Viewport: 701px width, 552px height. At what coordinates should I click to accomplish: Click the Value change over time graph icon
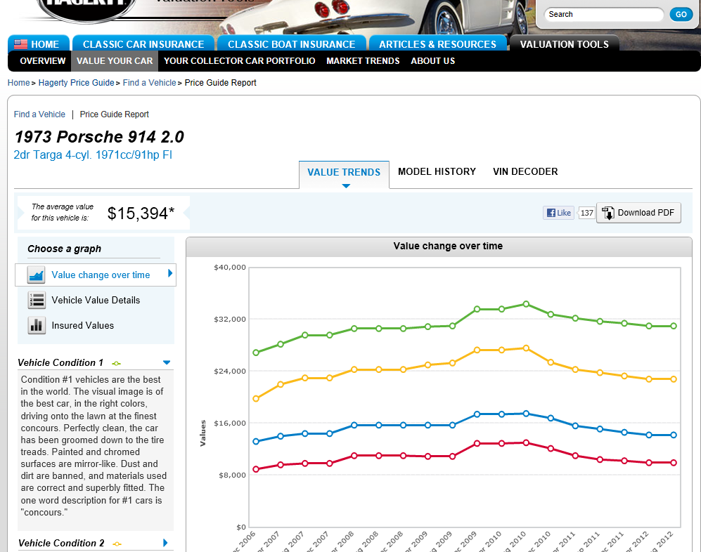pos(36,275)
